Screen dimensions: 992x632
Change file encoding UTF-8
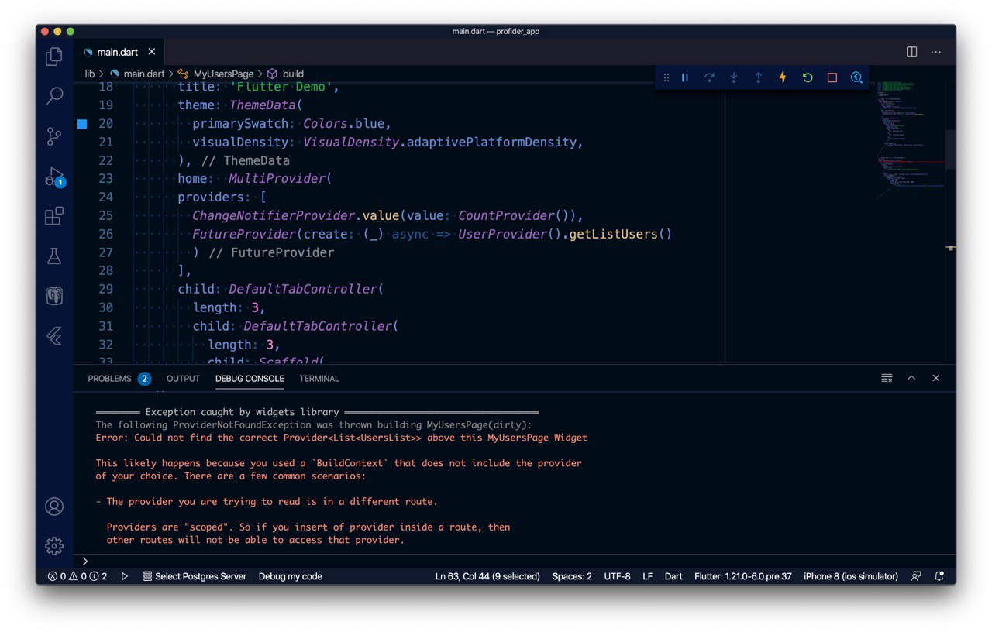click(618, 576)
